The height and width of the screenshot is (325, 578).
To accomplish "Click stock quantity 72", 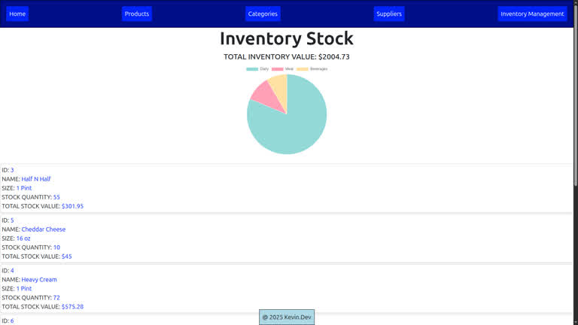I will click(x=56, y=298).
